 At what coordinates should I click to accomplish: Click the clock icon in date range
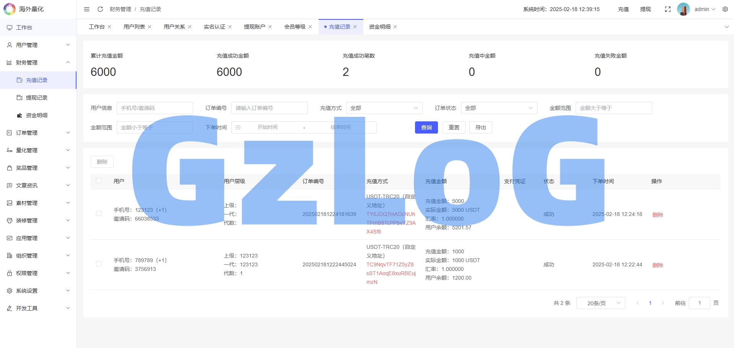point(238,127)
